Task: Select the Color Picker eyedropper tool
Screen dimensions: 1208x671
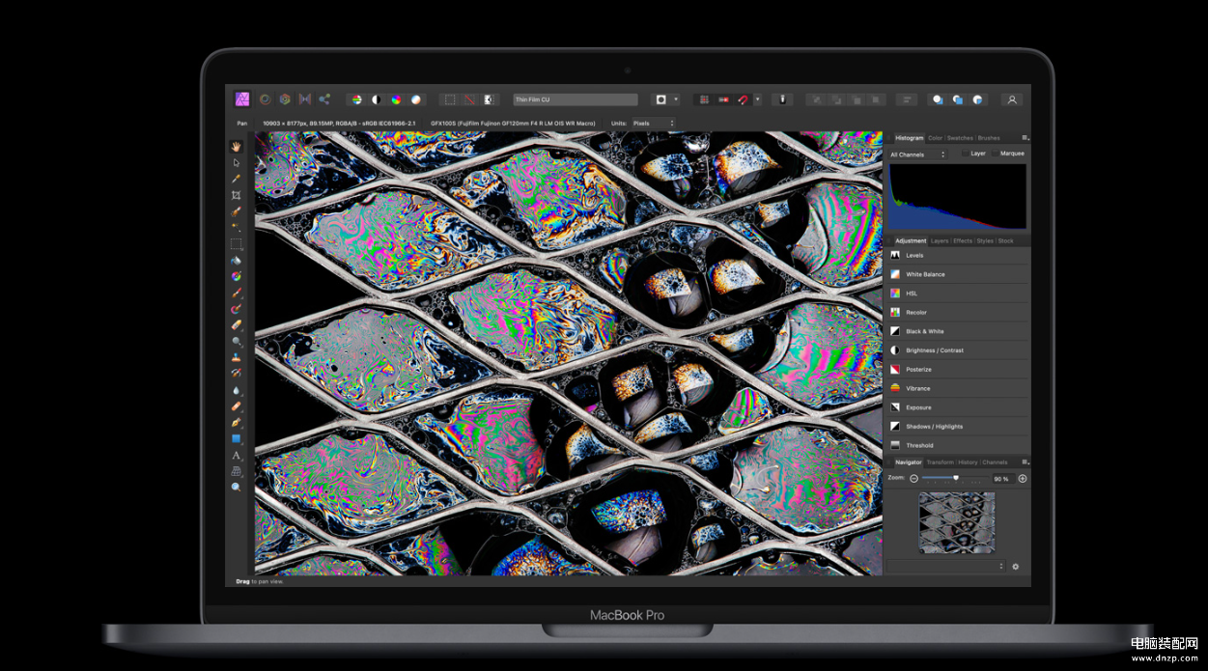Action: 236,179
